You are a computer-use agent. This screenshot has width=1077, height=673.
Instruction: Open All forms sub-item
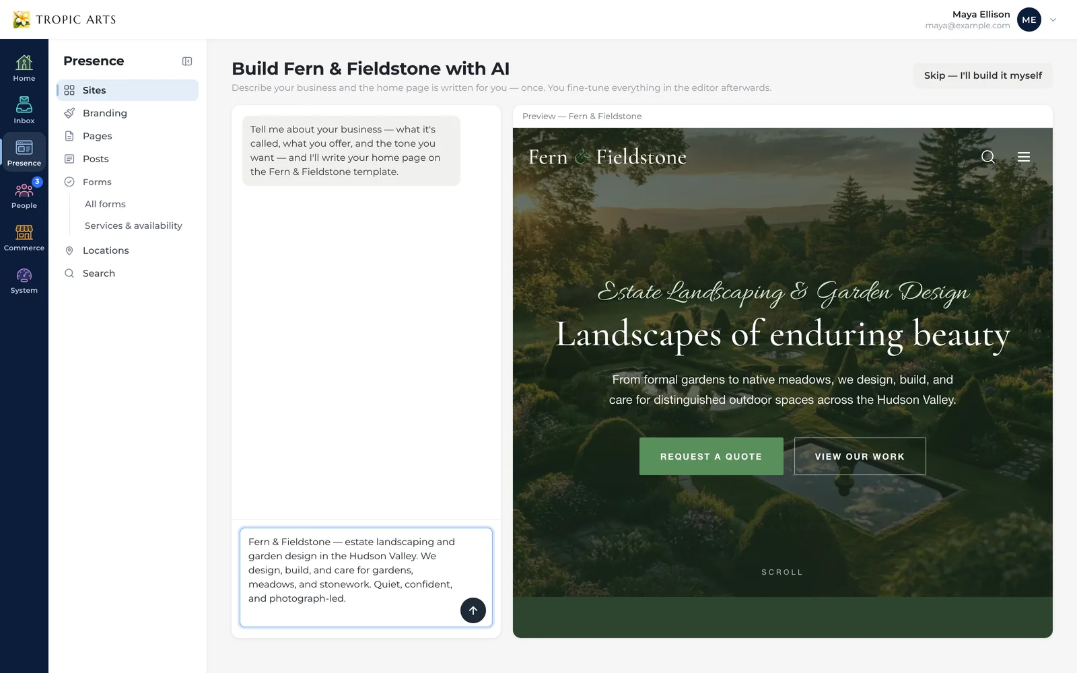tap(105, 204)
